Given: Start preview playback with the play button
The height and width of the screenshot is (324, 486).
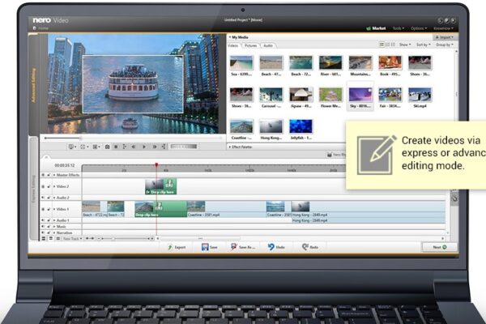Looking at the screenshot, I should 144,147.
